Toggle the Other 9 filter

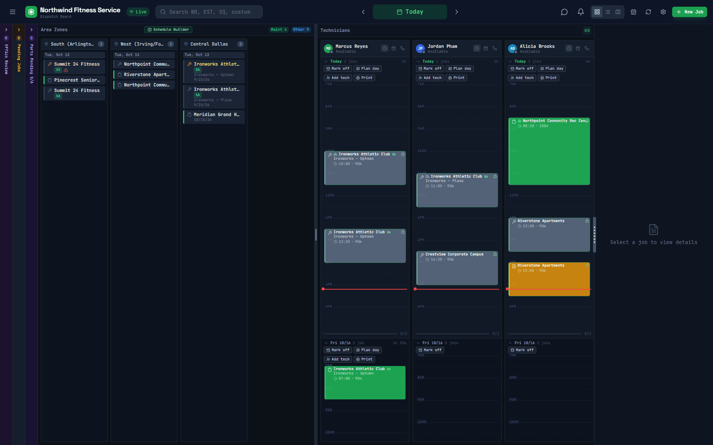coord(301,30)
